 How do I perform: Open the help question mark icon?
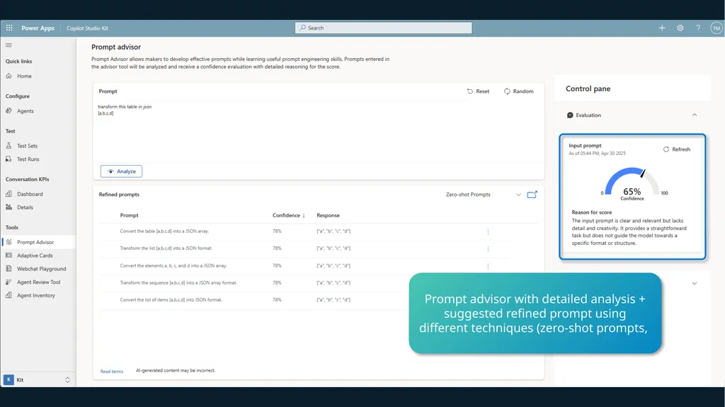pos(698,28)
